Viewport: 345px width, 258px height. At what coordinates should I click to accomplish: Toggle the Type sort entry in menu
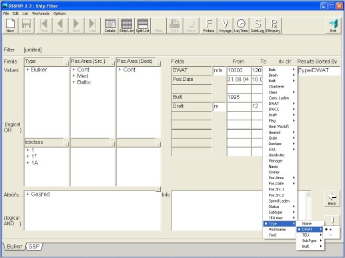pos(280,223)
